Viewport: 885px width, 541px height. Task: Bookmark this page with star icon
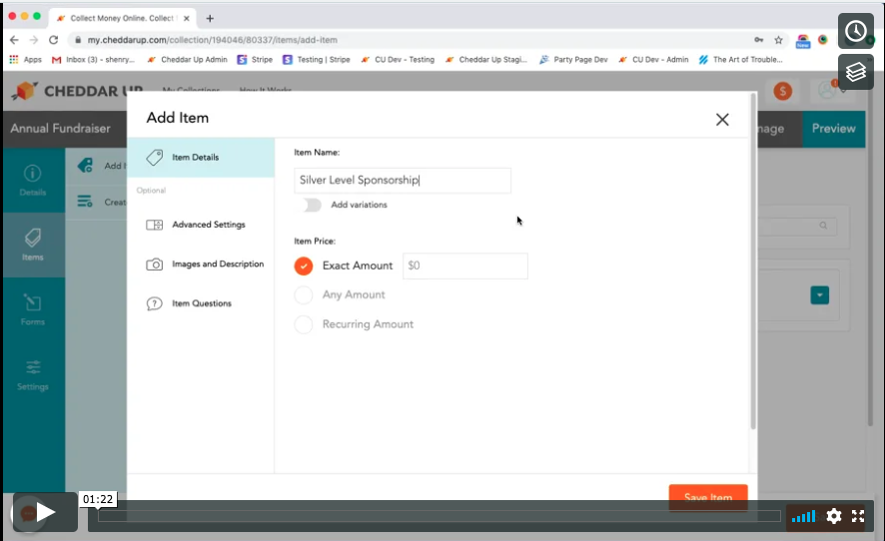[778, 40]
